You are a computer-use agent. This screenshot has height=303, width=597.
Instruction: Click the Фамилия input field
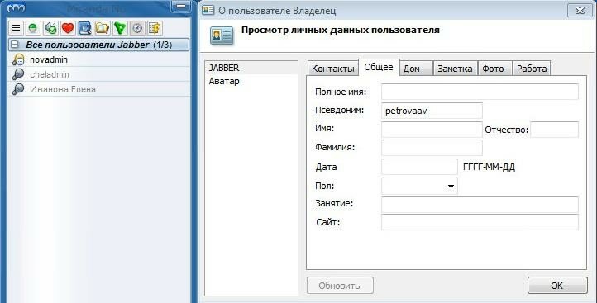(432, 148)
